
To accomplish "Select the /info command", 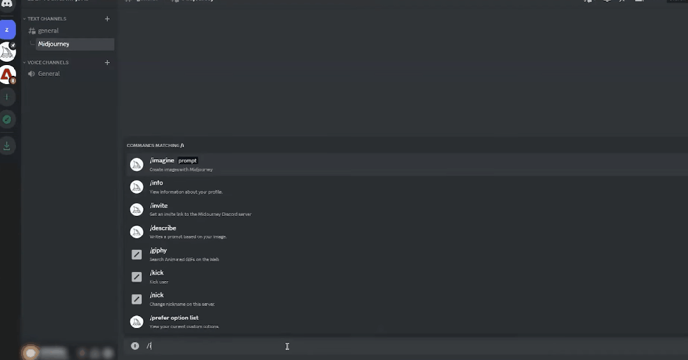I will point(156,184).
